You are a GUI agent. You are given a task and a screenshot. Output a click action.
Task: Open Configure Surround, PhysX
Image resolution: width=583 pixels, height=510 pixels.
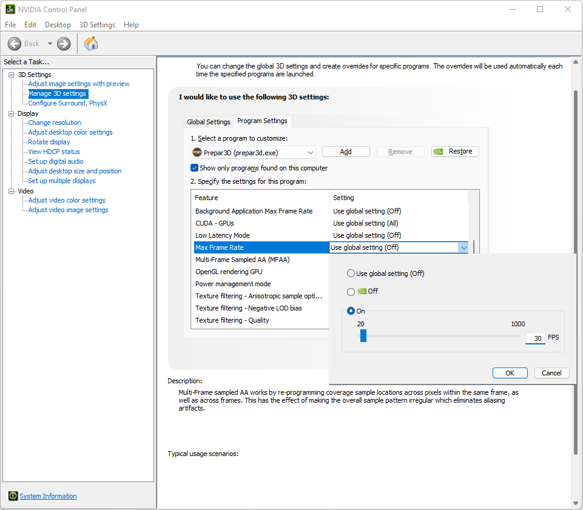[68, 103]
